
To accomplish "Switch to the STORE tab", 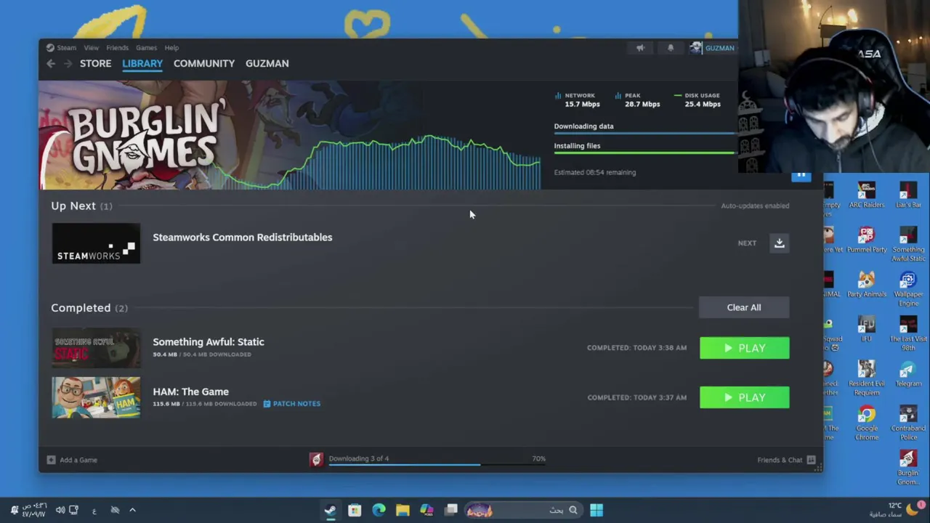I will pos(95,64).
